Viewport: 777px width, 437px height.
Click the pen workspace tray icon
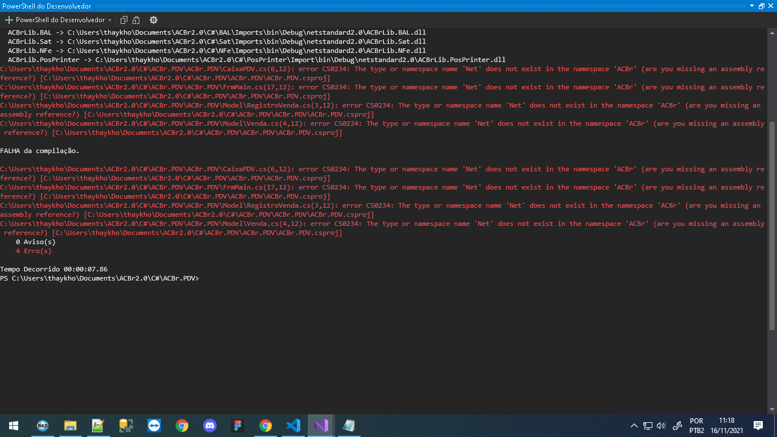pyautogui.click(x=677, y=426)
